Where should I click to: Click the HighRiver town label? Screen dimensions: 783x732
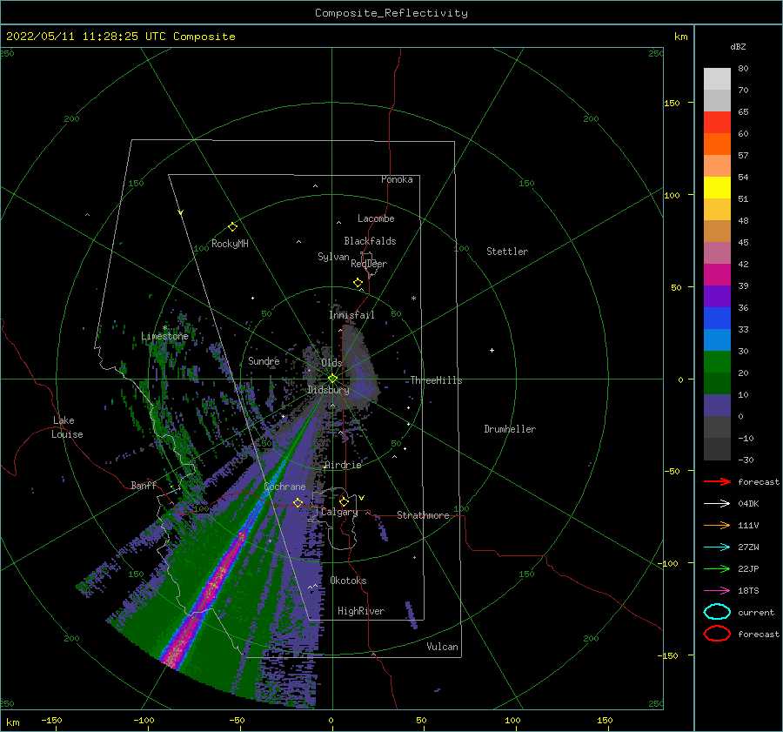coord(361,611)
